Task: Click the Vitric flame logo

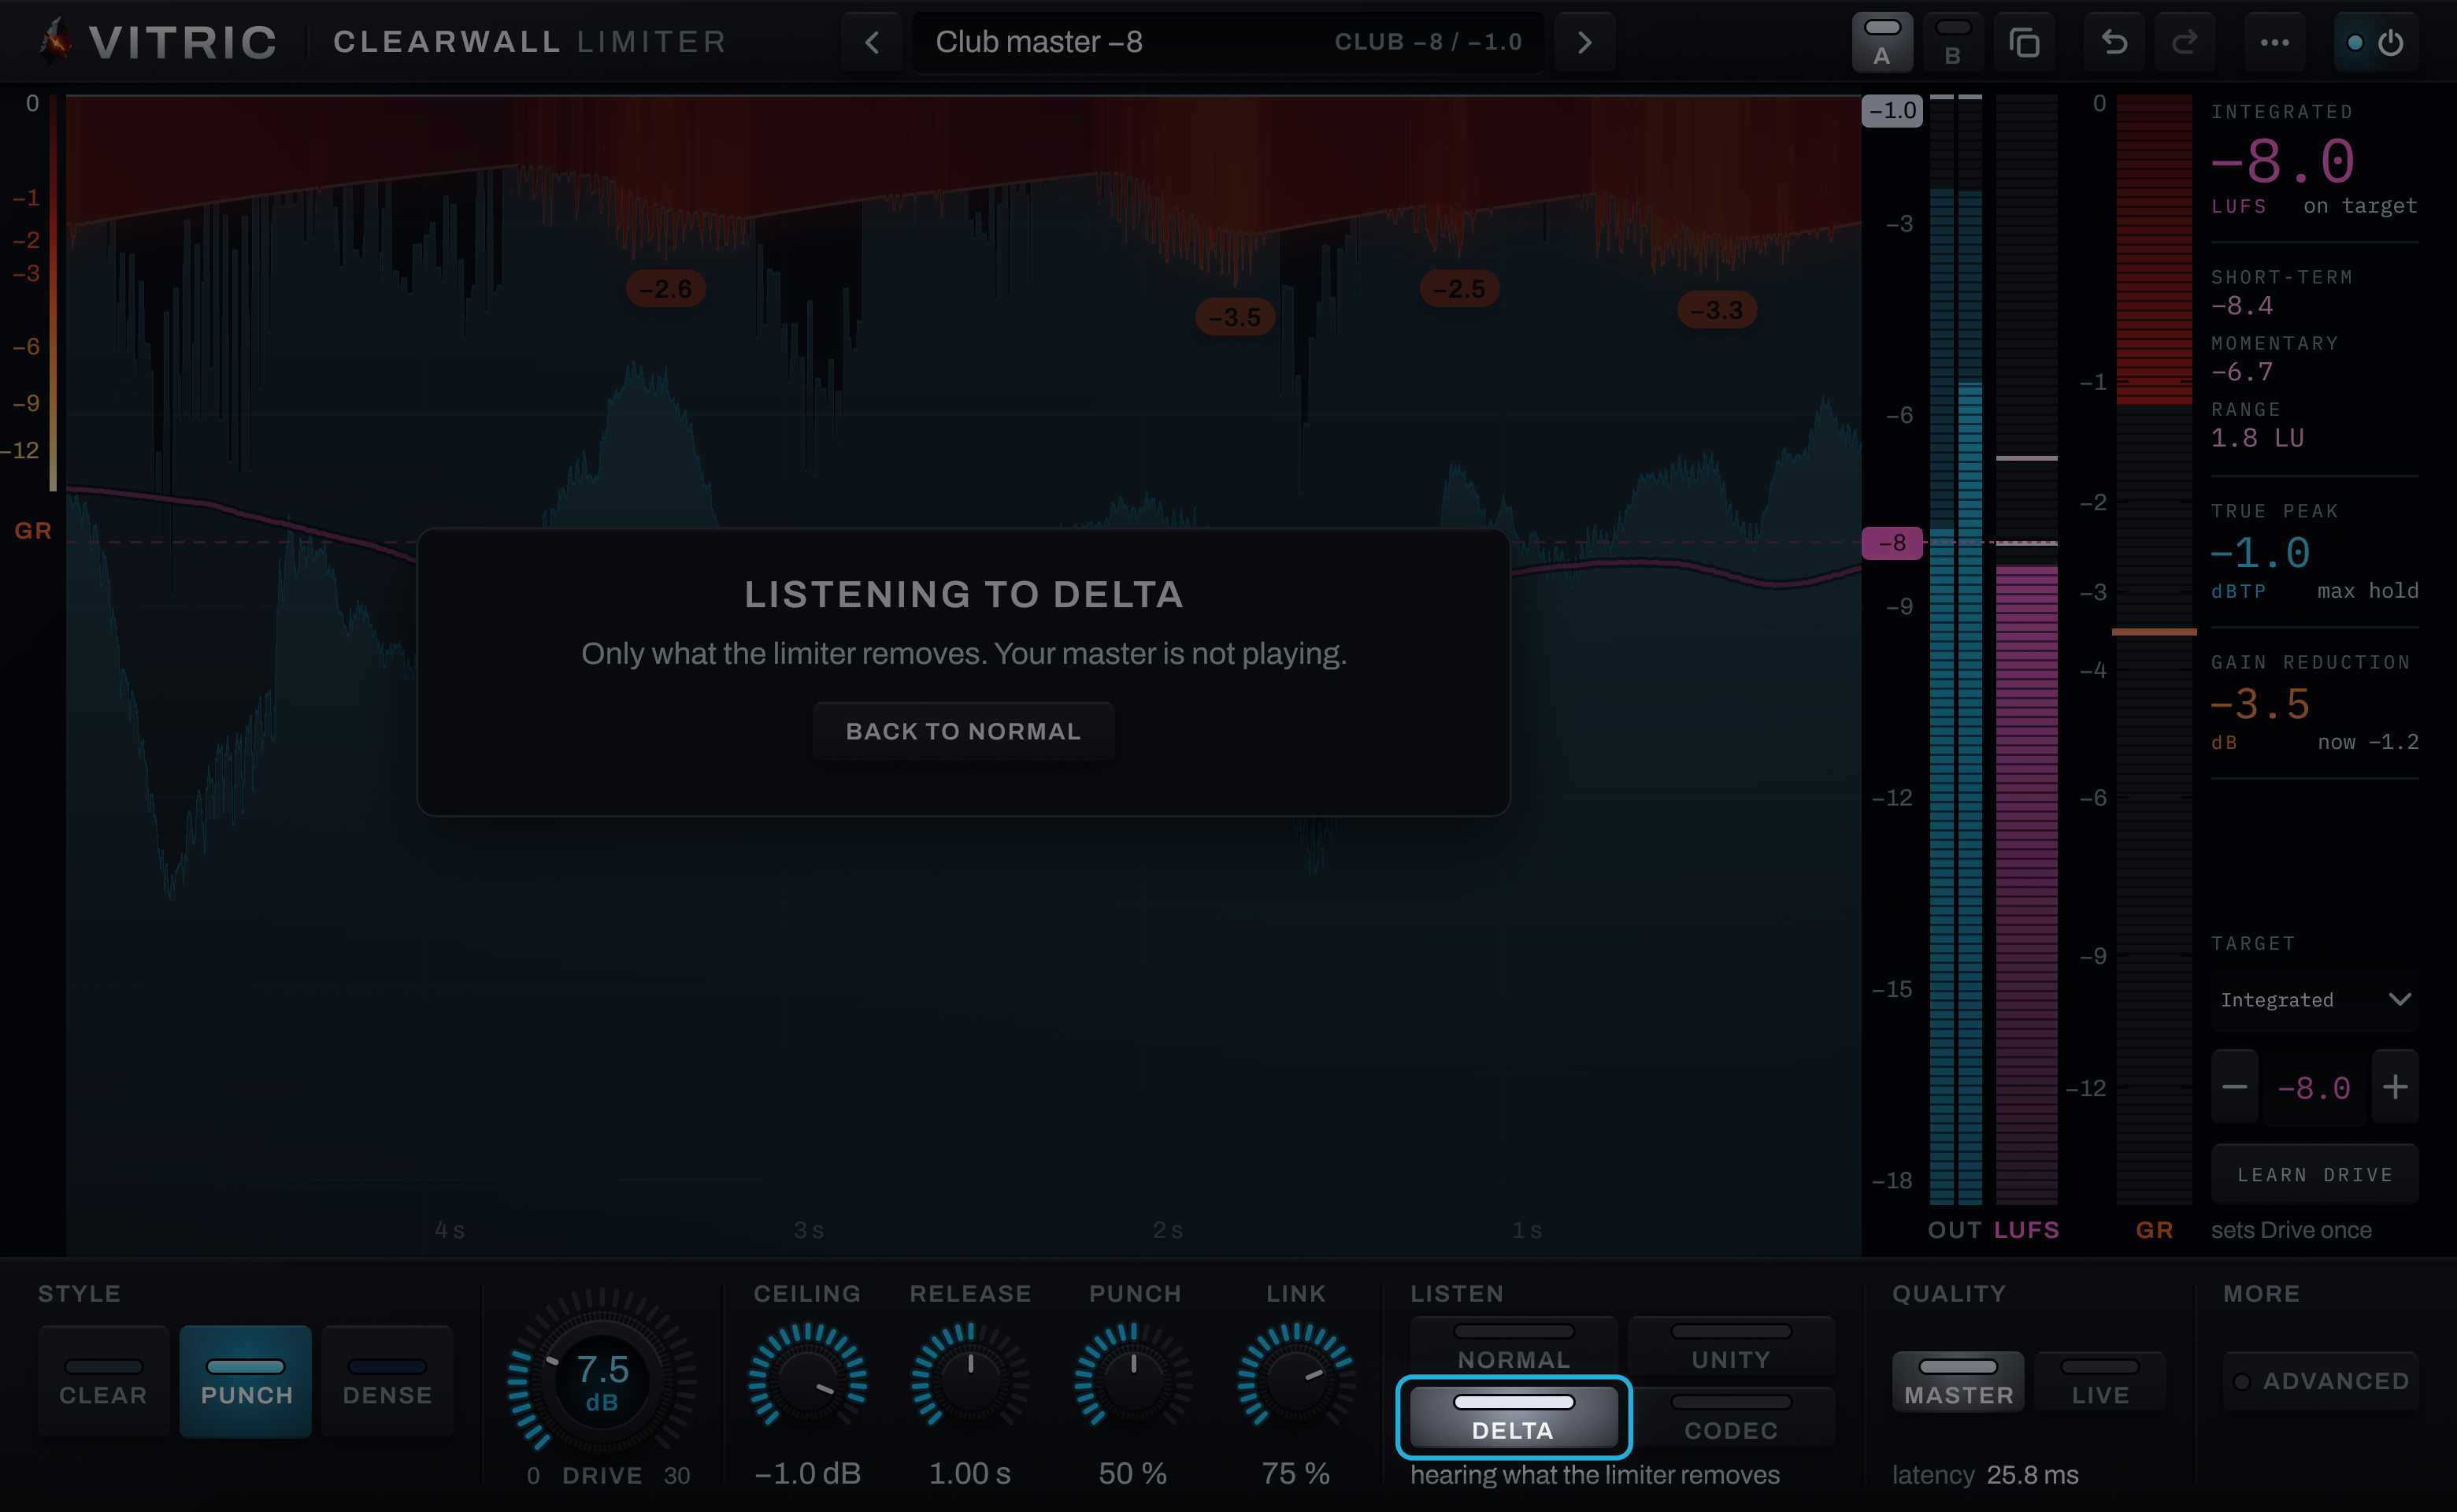Action: click(x=55, y=41)
